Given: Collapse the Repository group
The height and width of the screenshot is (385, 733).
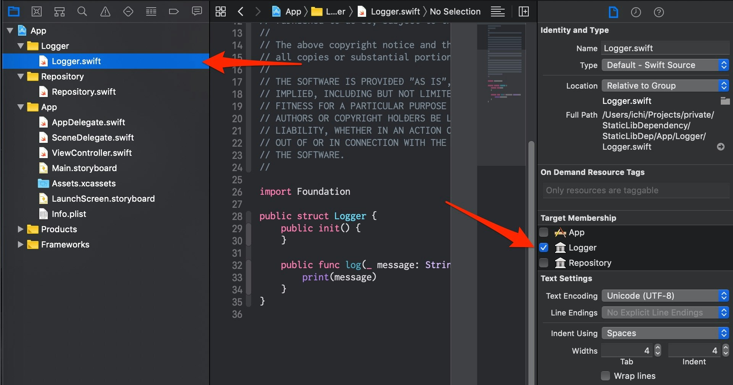Looking at the screenshot, I should point(21,76).
